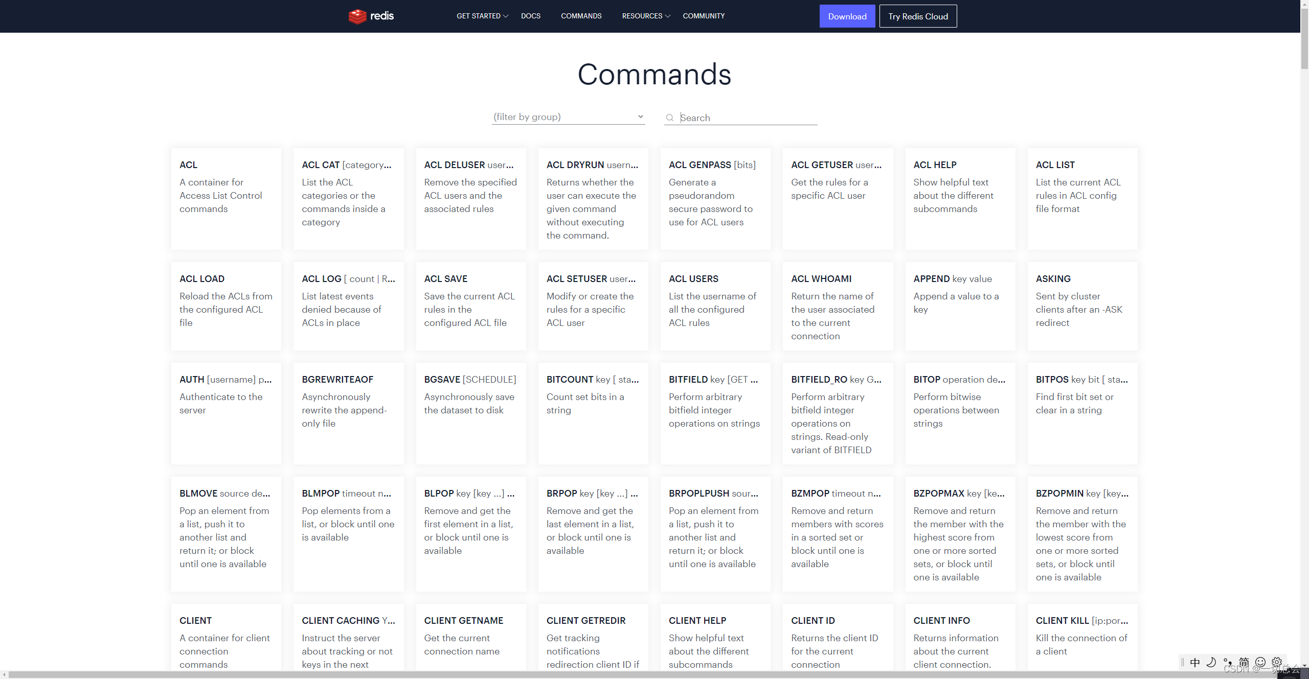Click the search magnifier icon
The height and width of the screenshot is (679, 1309).
coord(669,118)
